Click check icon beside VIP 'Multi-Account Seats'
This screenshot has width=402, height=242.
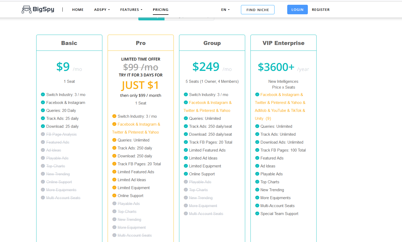click(x=257, y=206)
